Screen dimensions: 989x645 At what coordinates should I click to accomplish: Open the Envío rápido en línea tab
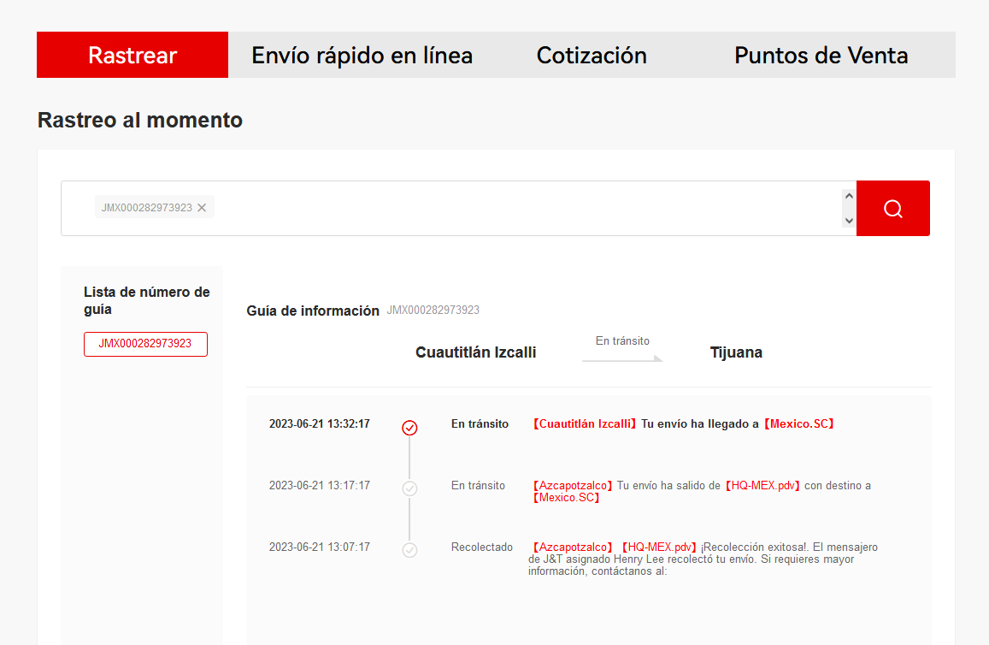(362, 56)
